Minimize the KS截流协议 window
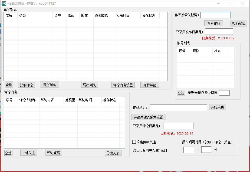The height and width of the screenshot is (172, 250). click(x=218, y=4)
